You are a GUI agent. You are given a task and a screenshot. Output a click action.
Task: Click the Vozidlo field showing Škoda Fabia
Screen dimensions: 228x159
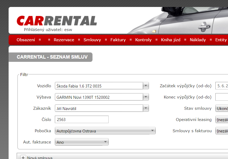point(99,86)
